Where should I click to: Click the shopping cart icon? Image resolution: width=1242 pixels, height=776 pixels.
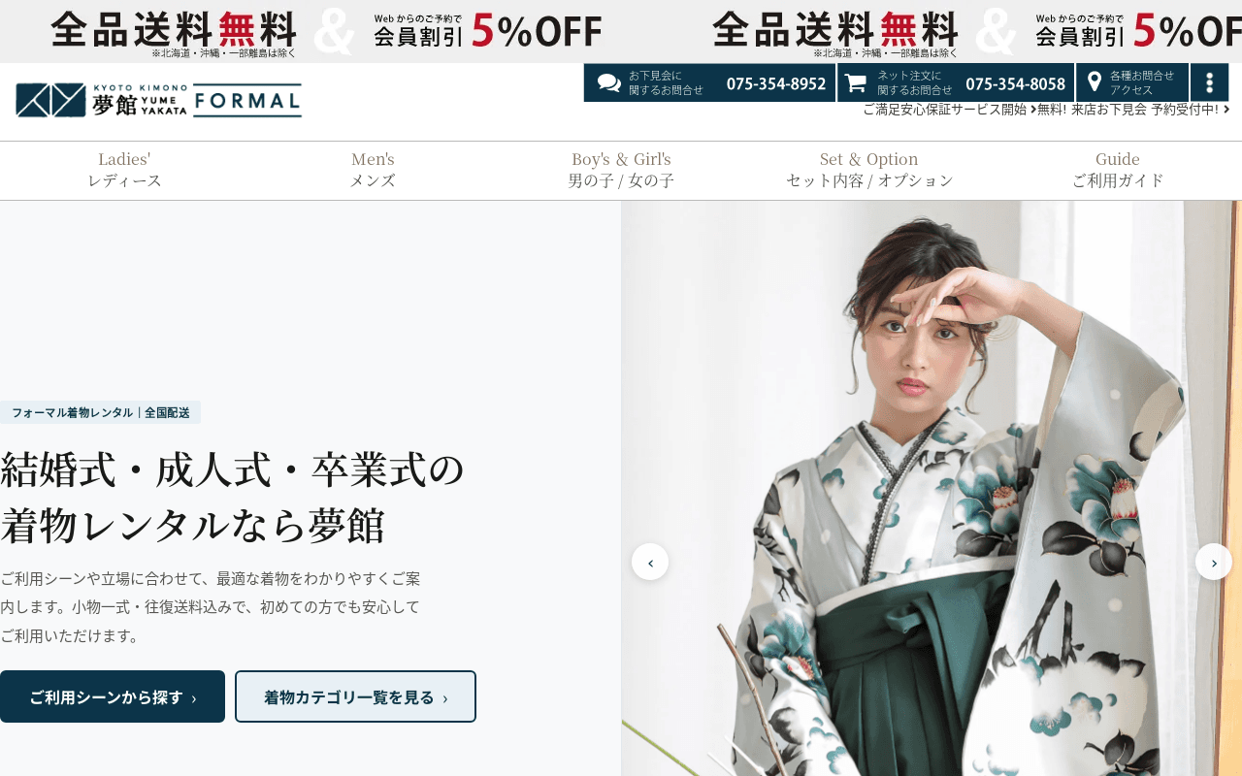pos(855,82)
